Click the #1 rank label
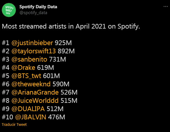The height and width of the screenshot is (132, 170). 6,43
